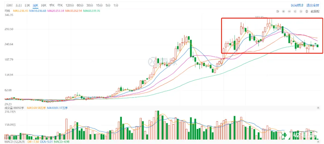Select the 5分 interval tab

click(x=108, y=6)
